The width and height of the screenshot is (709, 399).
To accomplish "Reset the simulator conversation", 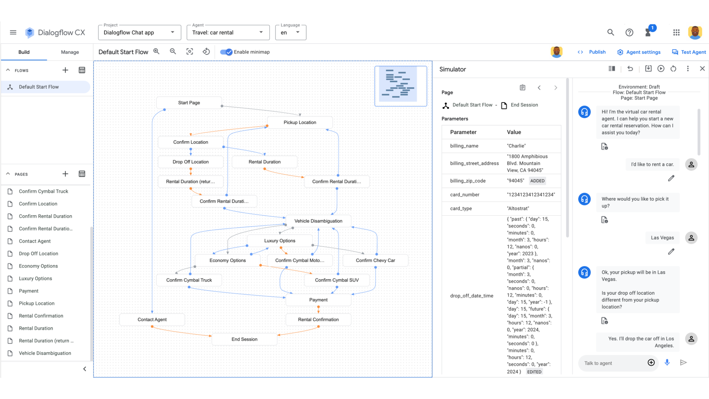I will tap(673, 69).
